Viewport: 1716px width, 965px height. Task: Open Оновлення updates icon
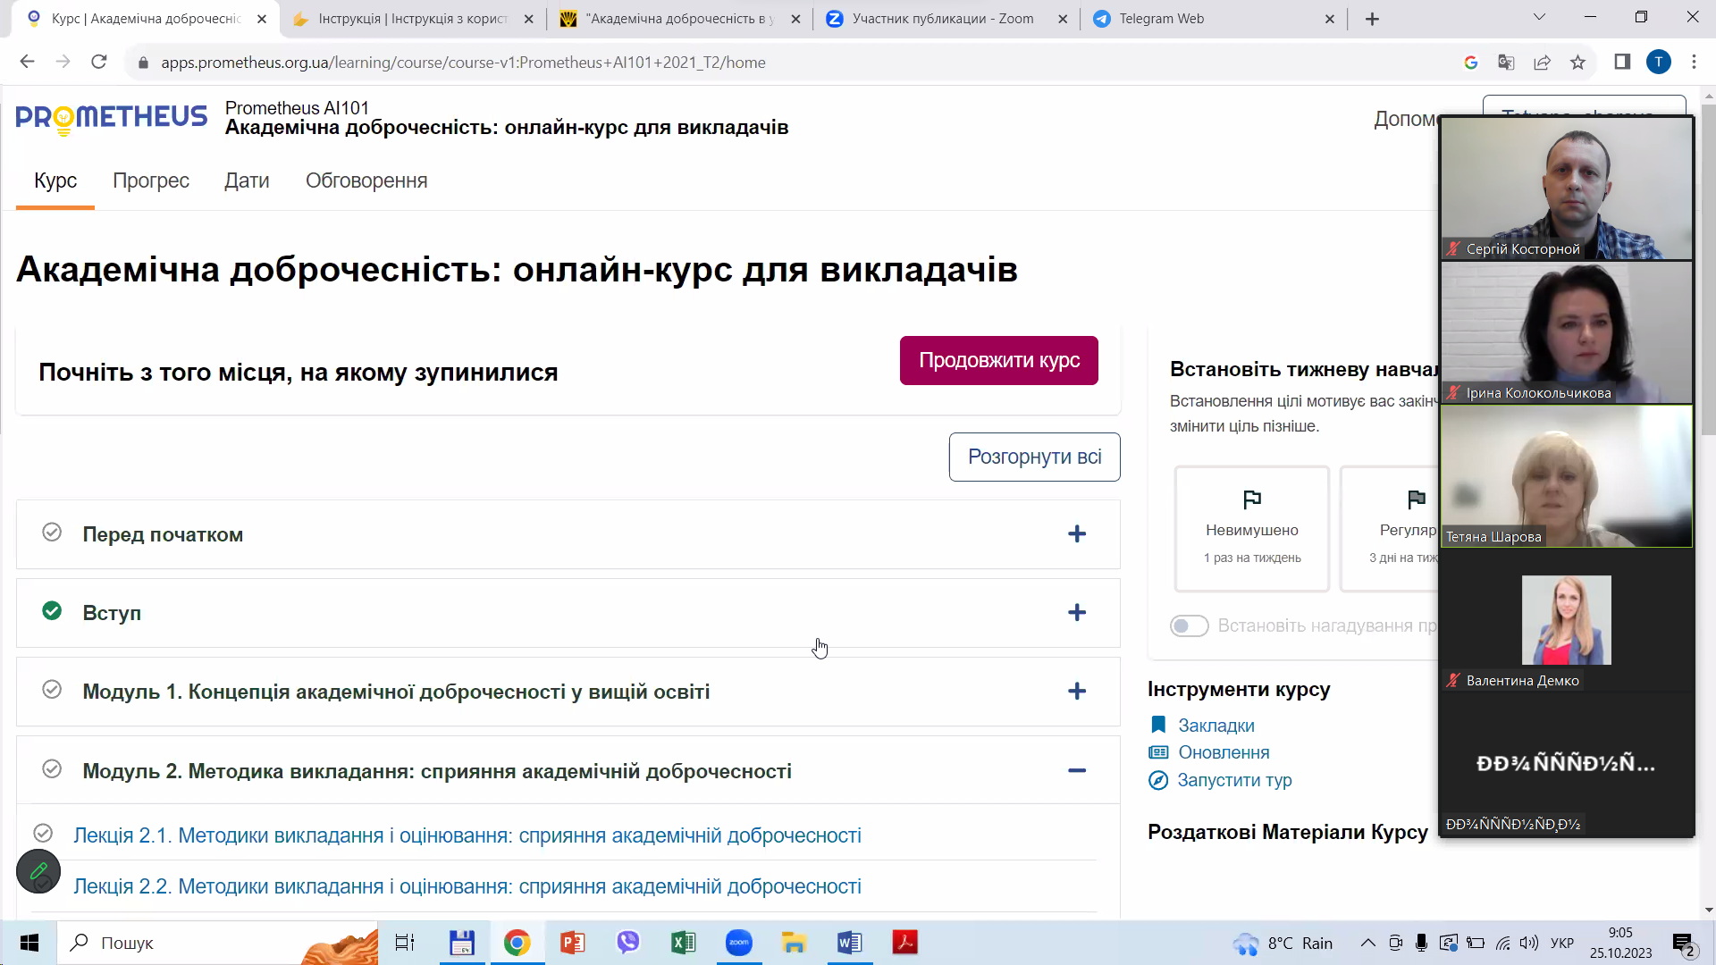1159,752
